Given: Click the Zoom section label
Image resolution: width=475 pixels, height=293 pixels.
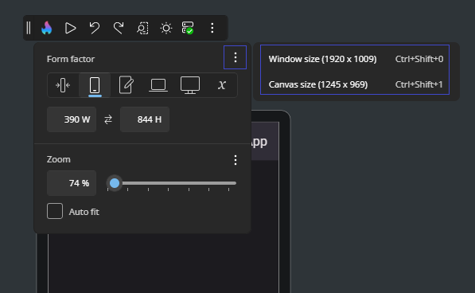Looking at the screenshot, I should pyautogui.click(x=58, y=159).
